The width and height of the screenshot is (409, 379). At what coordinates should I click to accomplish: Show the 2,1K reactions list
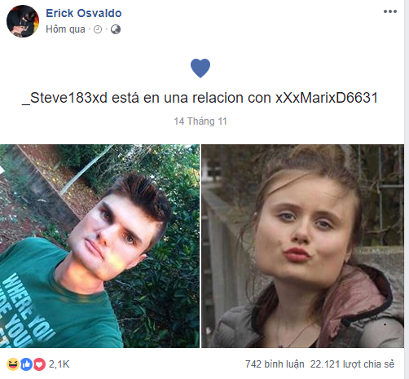59,364
